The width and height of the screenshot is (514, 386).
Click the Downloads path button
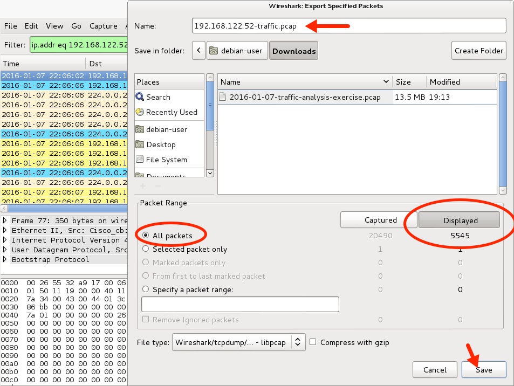294,51
